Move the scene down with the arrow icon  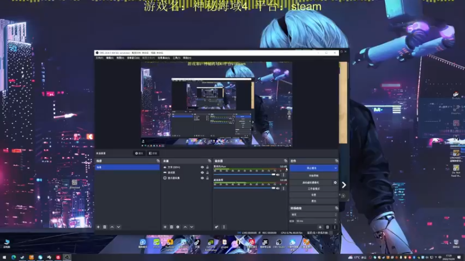[x=119, y=227]
